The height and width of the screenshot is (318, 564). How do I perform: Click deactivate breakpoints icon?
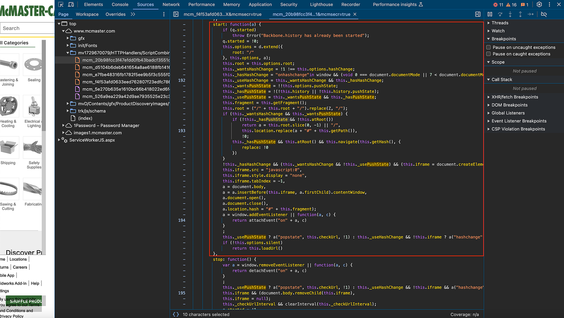click(x=544, y=14)
